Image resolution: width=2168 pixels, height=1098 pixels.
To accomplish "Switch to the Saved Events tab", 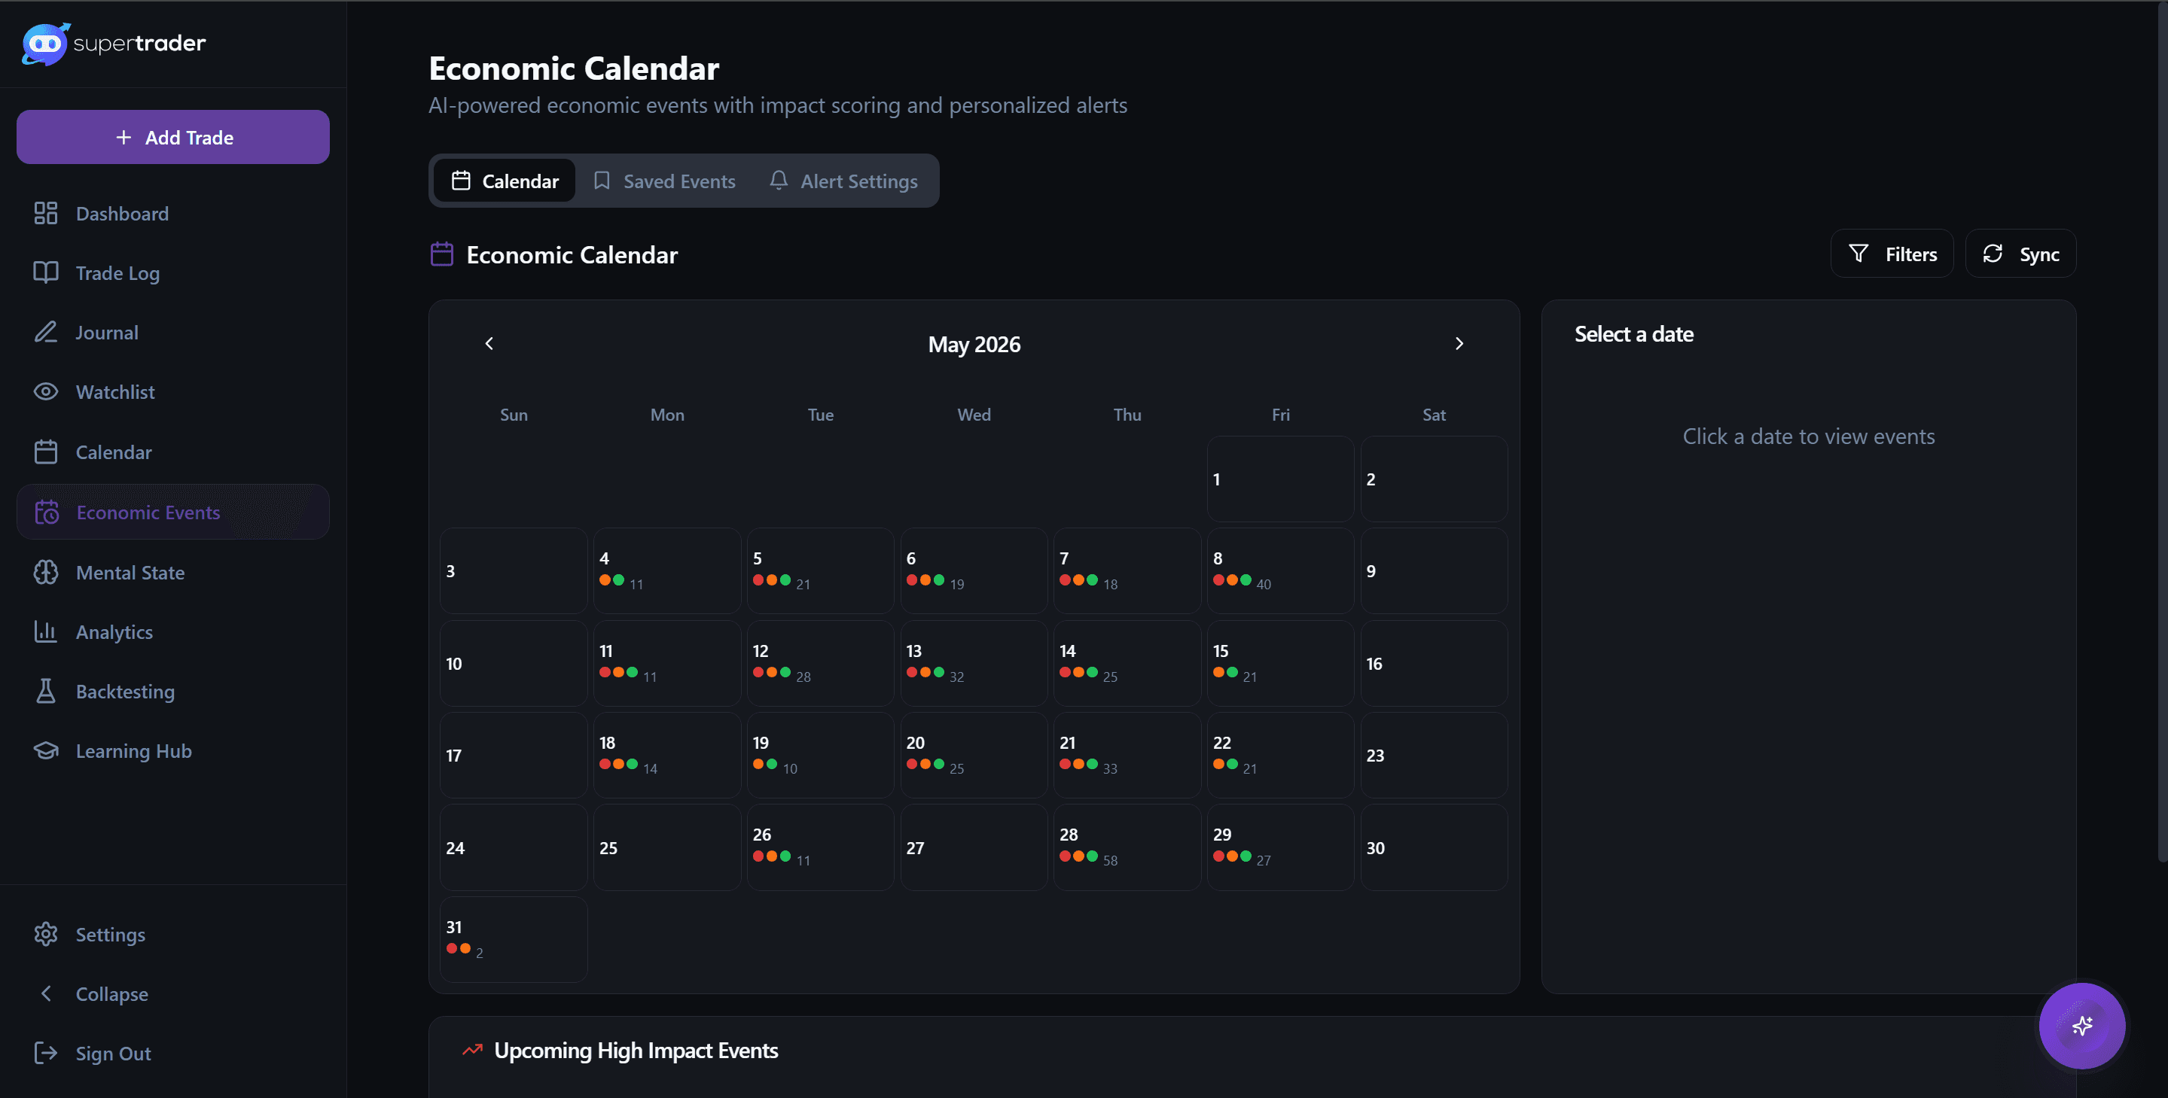I will (x=663, y=181).
